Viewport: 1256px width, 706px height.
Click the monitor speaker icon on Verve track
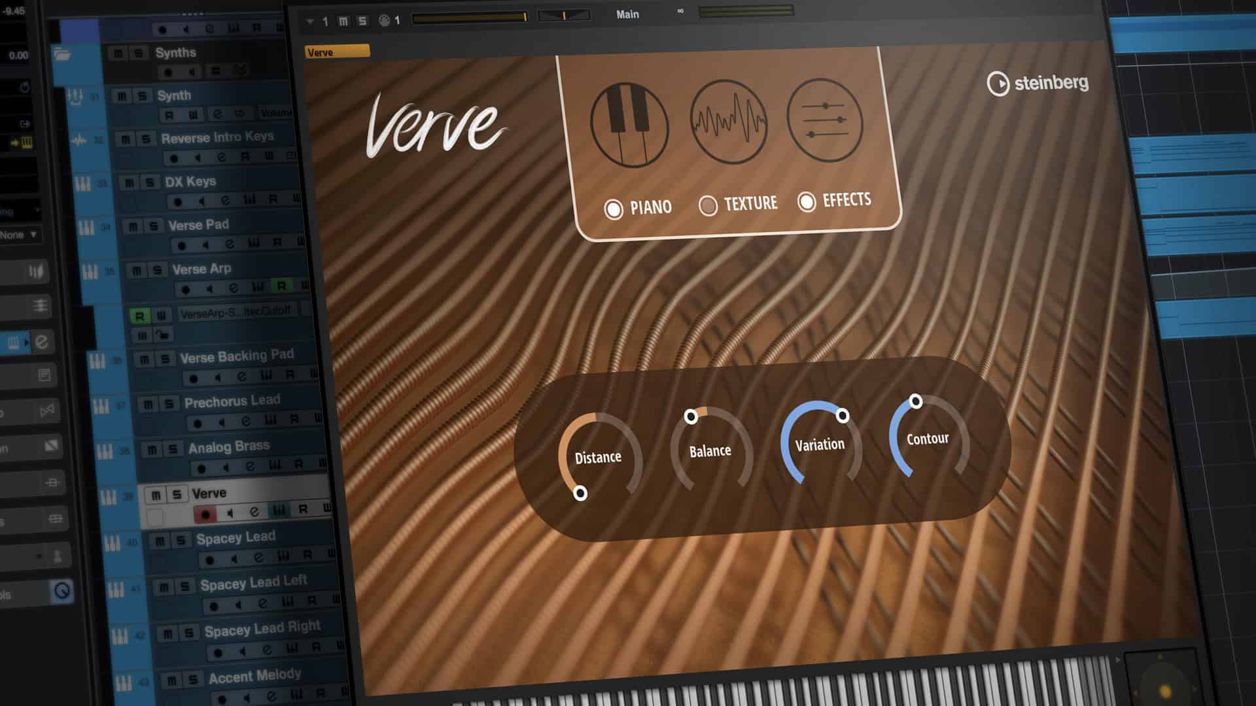230,514
